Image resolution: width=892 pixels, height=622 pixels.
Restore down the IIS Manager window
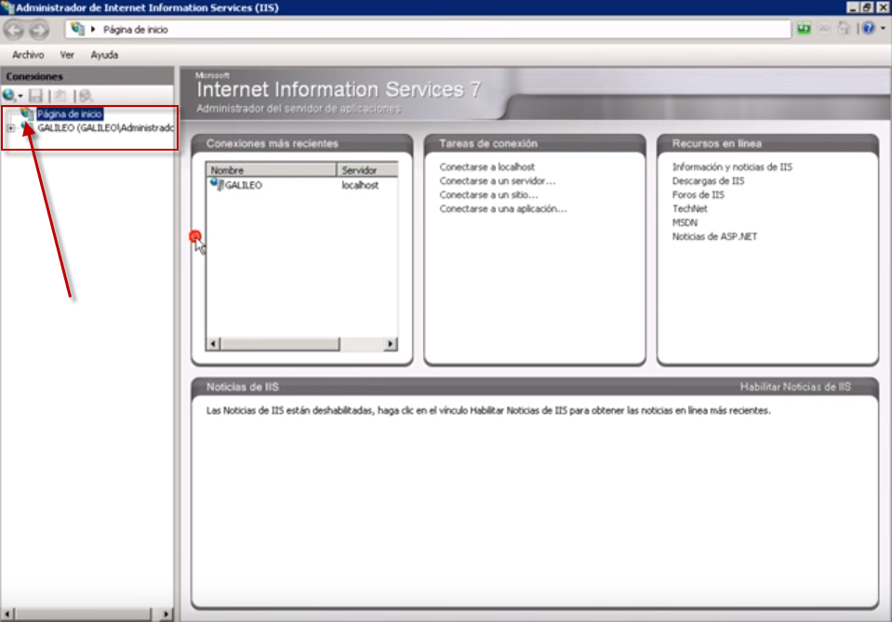(867, 7)
